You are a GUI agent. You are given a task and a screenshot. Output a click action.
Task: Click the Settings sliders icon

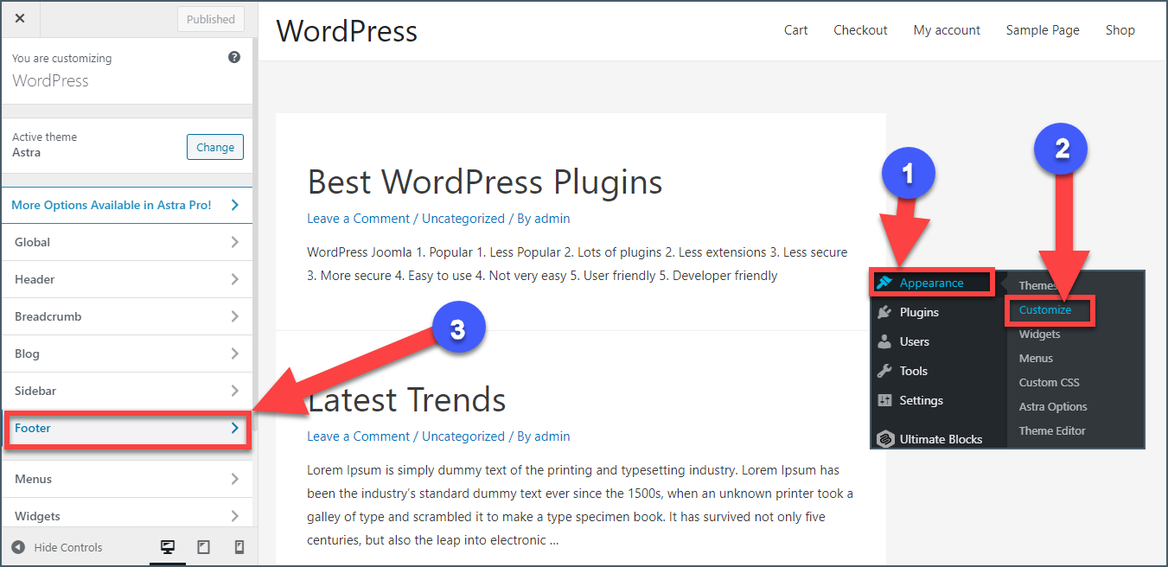point(884,400)
